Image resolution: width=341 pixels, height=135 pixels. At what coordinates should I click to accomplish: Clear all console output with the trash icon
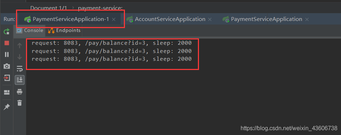point(20,103)
